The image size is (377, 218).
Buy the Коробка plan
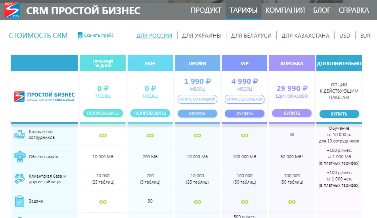tap(292, 113)
